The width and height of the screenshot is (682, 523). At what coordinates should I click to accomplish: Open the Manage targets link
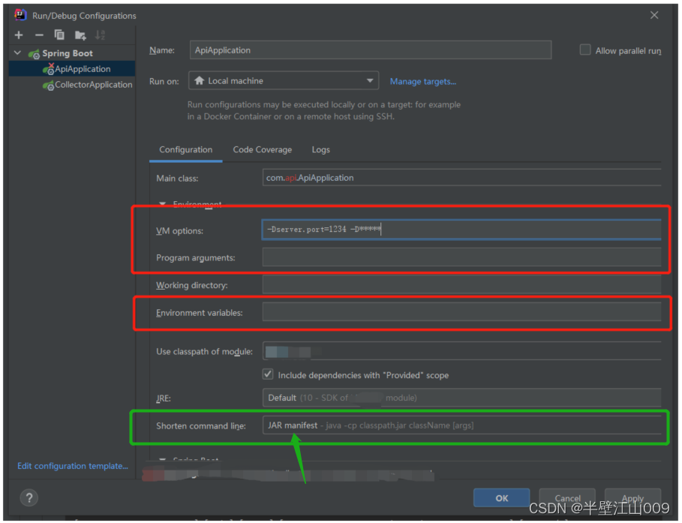[x=422, y=81]
